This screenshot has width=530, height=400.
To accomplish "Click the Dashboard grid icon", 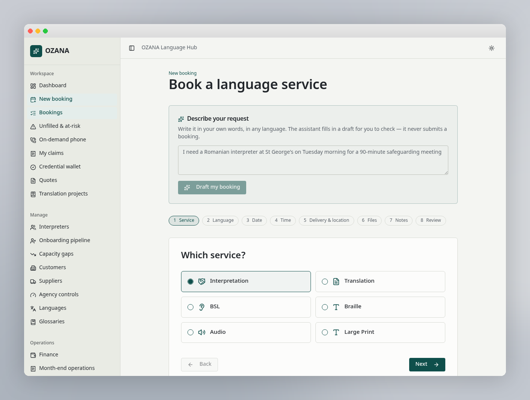I will (33, 86).
